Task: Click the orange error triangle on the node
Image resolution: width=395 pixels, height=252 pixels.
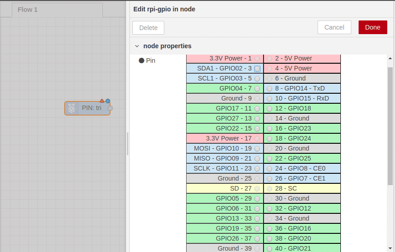Action: tap(102, 101)
